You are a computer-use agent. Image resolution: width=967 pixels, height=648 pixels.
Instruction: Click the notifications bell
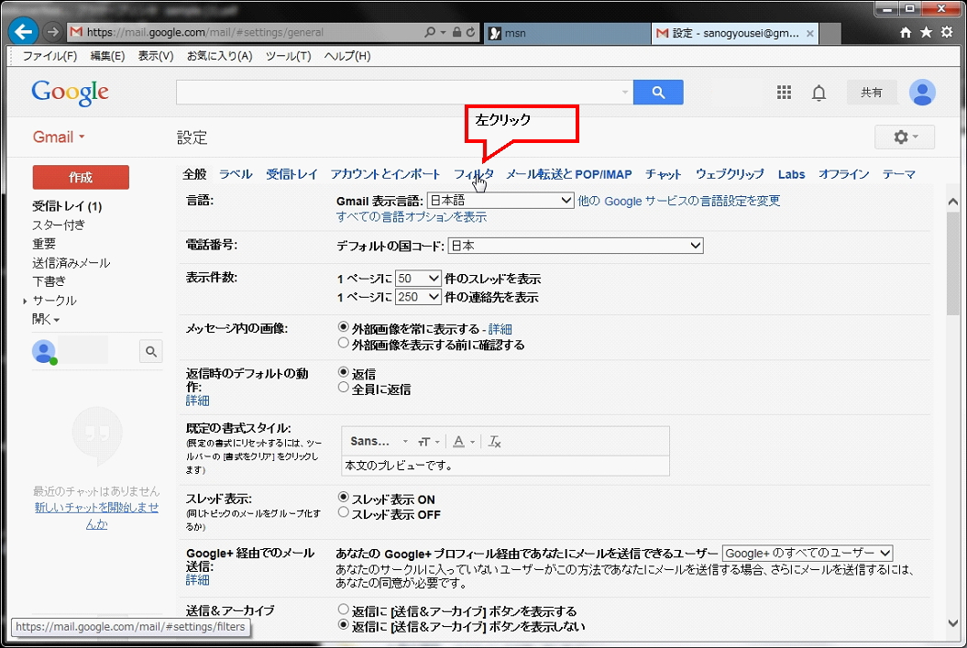pyautogui.click(x=819, y=92)
